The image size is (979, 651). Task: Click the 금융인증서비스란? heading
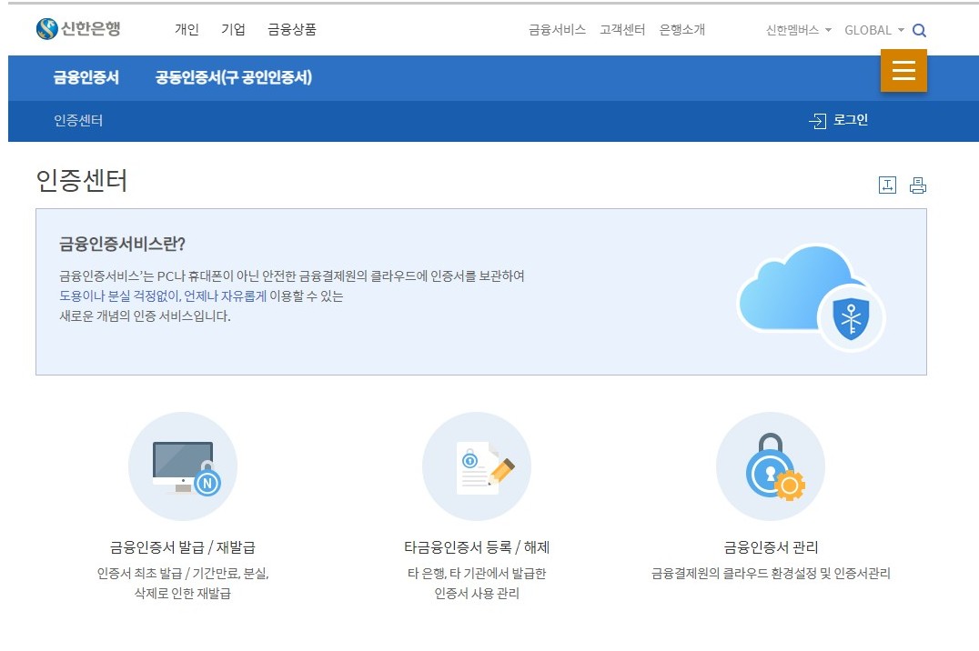122,244
